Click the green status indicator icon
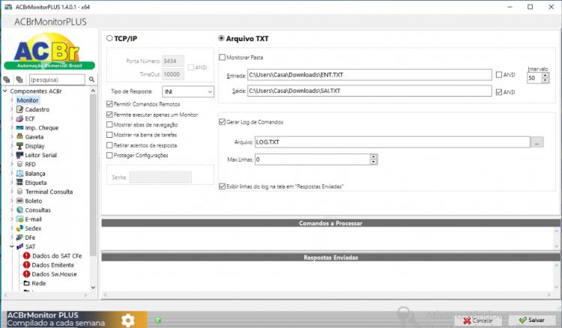The width and height of the screenshot is (562, 328). 158,320
